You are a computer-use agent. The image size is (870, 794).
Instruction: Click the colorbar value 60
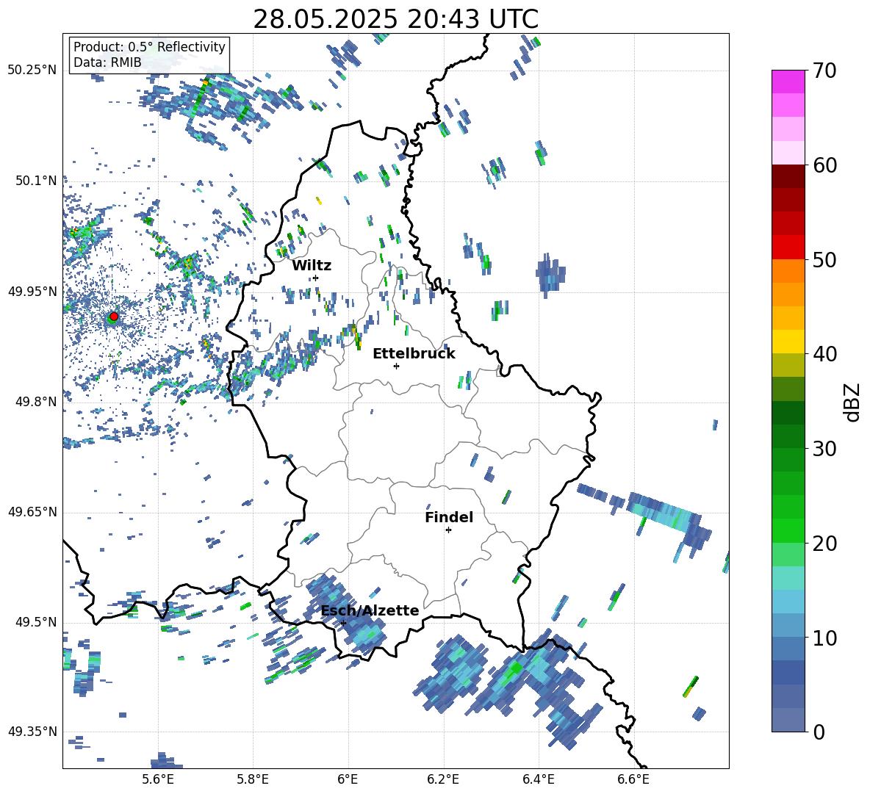824,165
